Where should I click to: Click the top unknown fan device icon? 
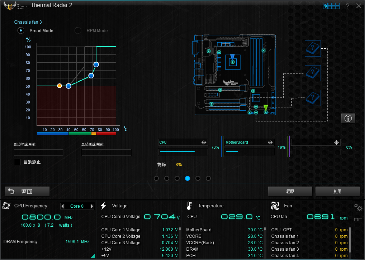(x=312, y=48)
